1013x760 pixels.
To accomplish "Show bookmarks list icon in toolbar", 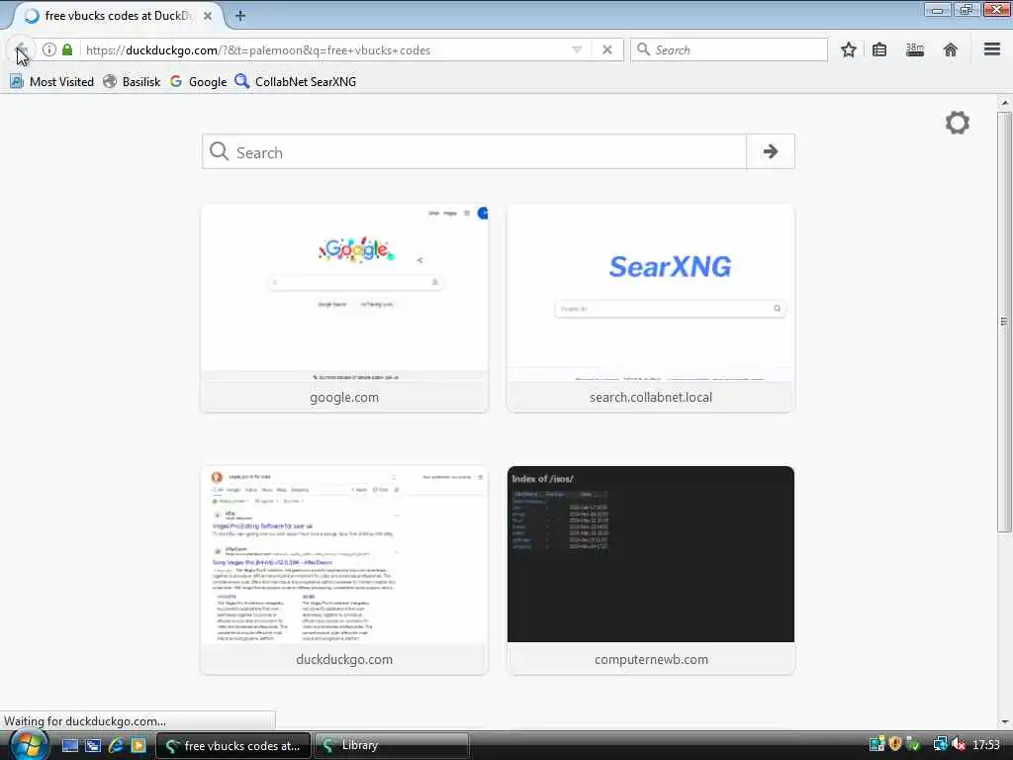I will 879,49.
